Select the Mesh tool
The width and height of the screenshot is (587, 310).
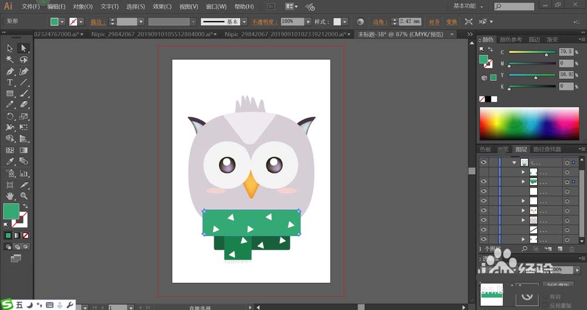10,150
